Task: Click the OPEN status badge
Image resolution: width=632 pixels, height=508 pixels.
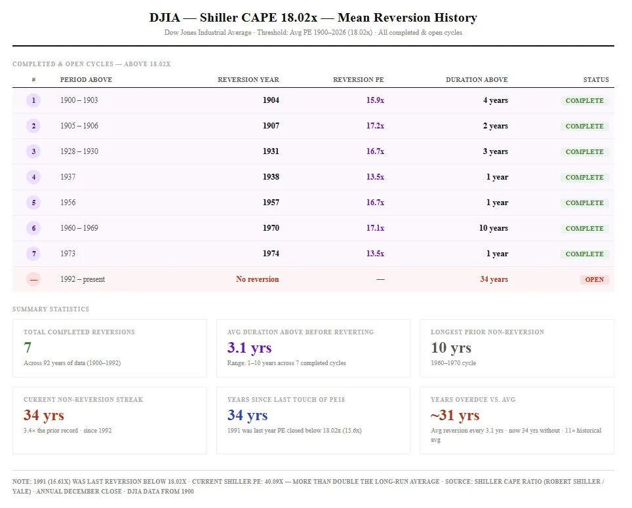Action: tap(594, 279)
